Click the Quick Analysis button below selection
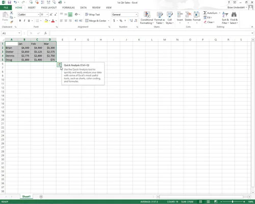The width and height of the screenshot is (255, 204). [x=59, y=65]
